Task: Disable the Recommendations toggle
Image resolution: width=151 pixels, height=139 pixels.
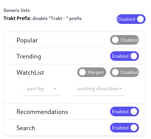Action: 124,112
